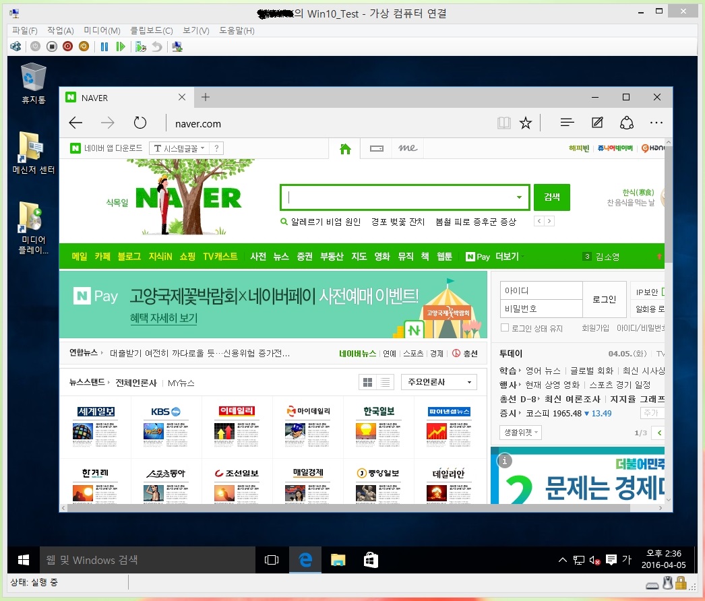Click the red Shut Down icon in toolbar
Screen dimensions: 705x601
pos(68,46)
